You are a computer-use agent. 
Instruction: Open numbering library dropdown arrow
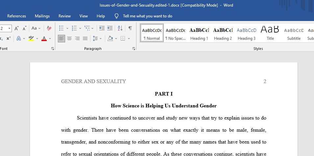(80, 28)
